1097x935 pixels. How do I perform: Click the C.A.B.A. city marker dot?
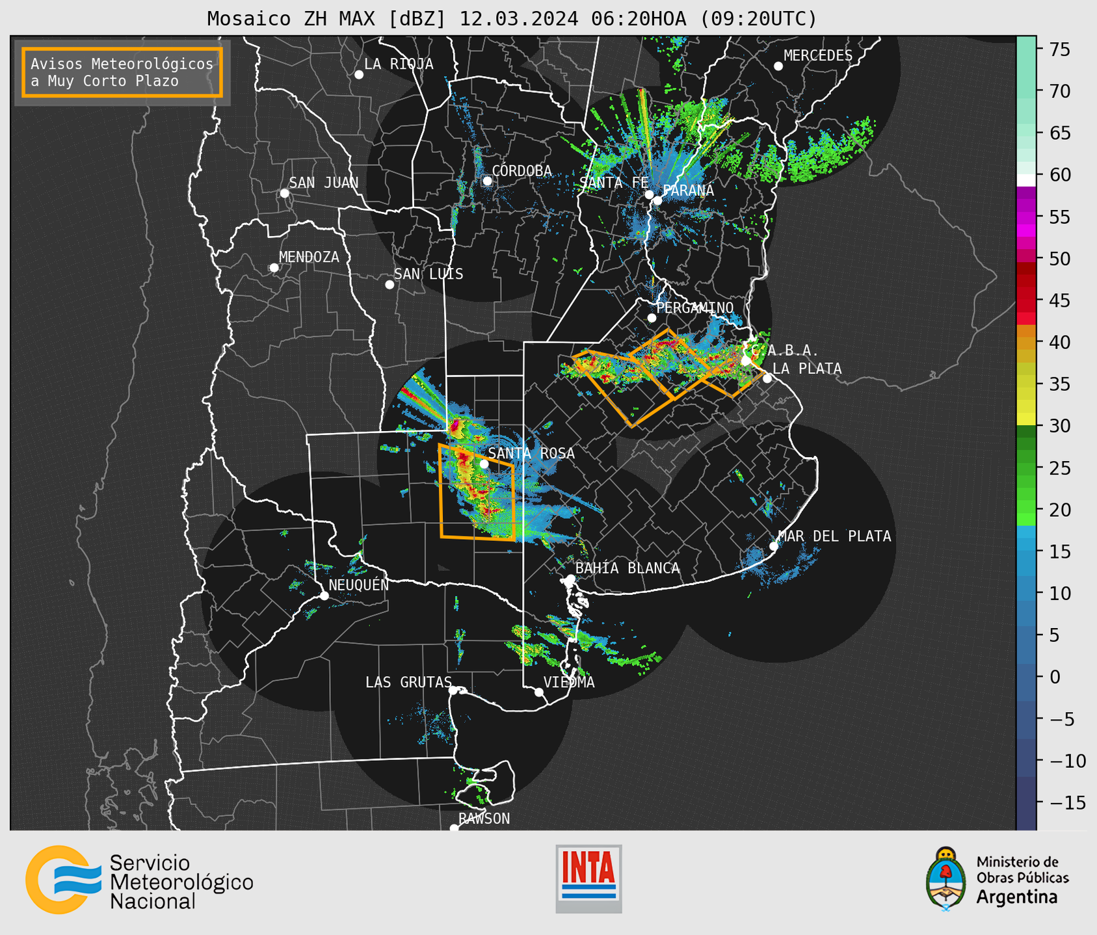[746, 361]
